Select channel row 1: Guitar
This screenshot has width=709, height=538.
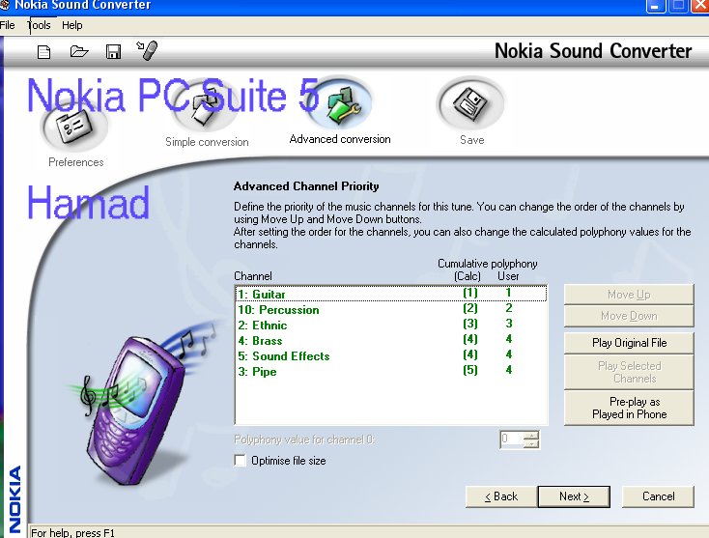[x=391, y=294]
